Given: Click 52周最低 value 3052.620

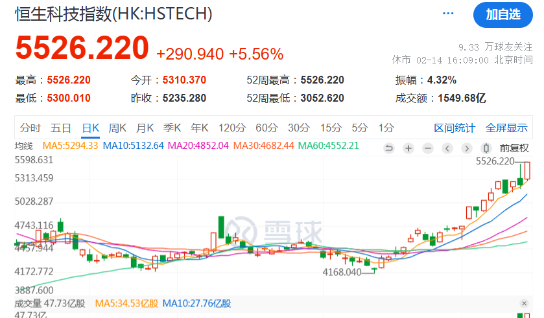Looking at the screenshot, I should click(x=322, y=98).
